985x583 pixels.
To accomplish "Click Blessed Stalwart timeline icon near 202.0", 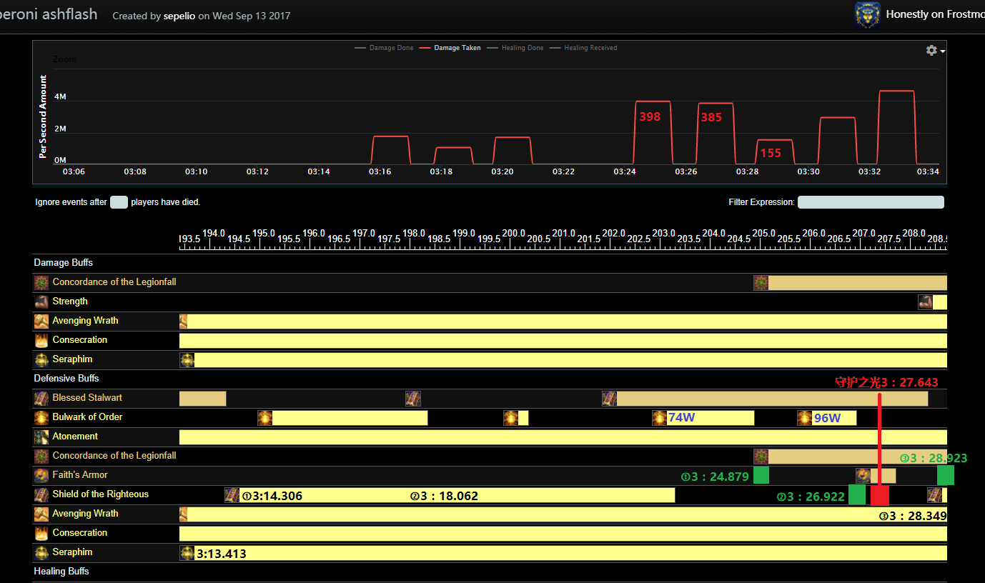I will click(x=609, y=399).
